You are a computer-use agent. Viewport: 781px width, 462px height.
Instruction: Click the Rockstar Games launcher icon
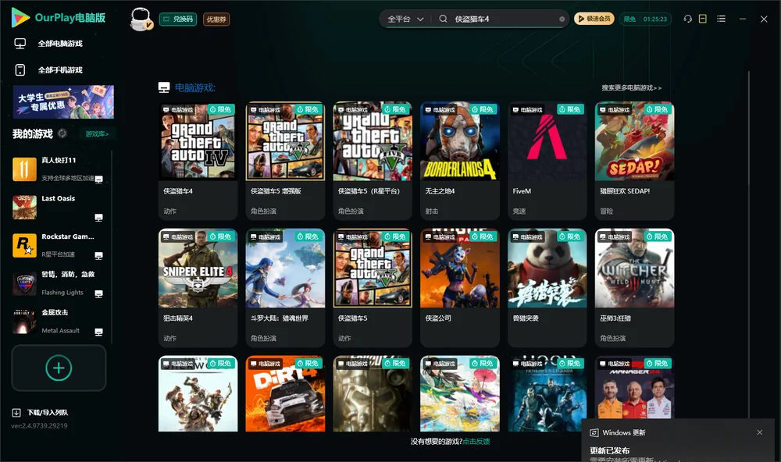click(x=24, y=245)
